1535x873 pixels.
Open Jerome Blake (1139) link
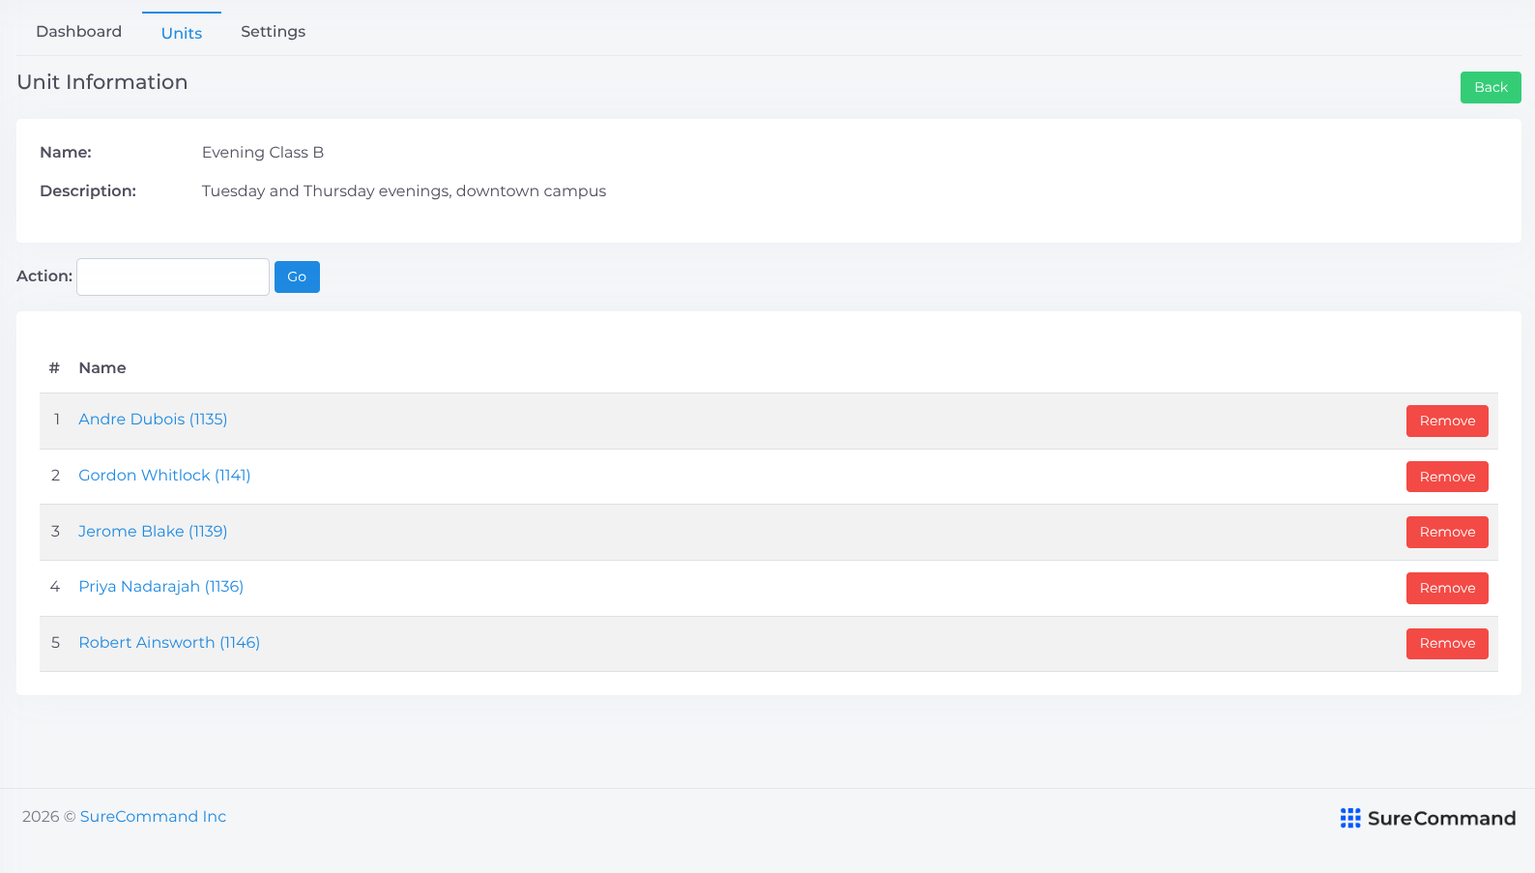pyautogui.click(x=153, y=532)
